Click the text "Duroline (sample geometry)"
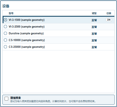 (26, 33)
